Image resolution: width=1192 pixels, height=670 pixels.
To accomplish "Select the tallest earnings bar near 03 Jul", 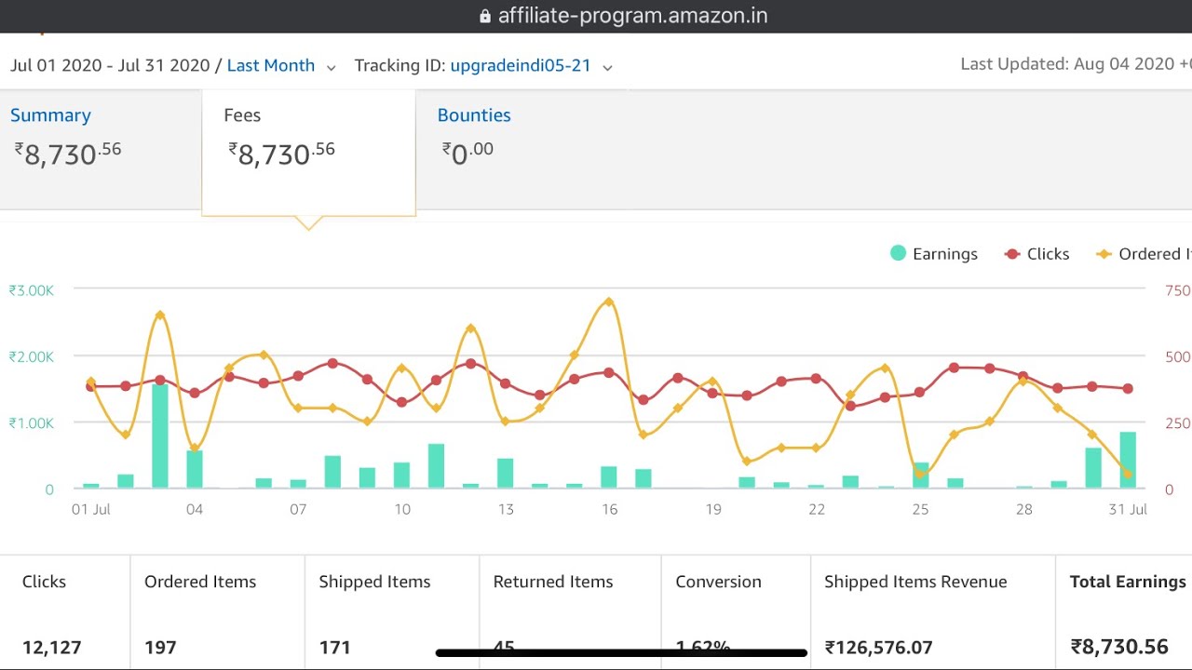I will pos(160,435).
